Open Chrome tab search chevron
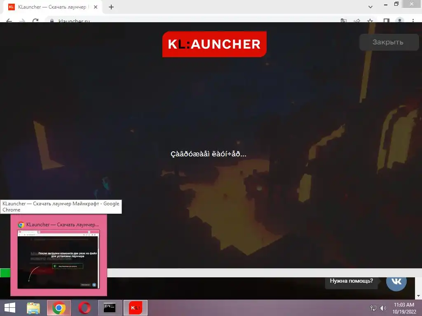The height and width of the screenshot is (316, 422). (x=370, y=7)
